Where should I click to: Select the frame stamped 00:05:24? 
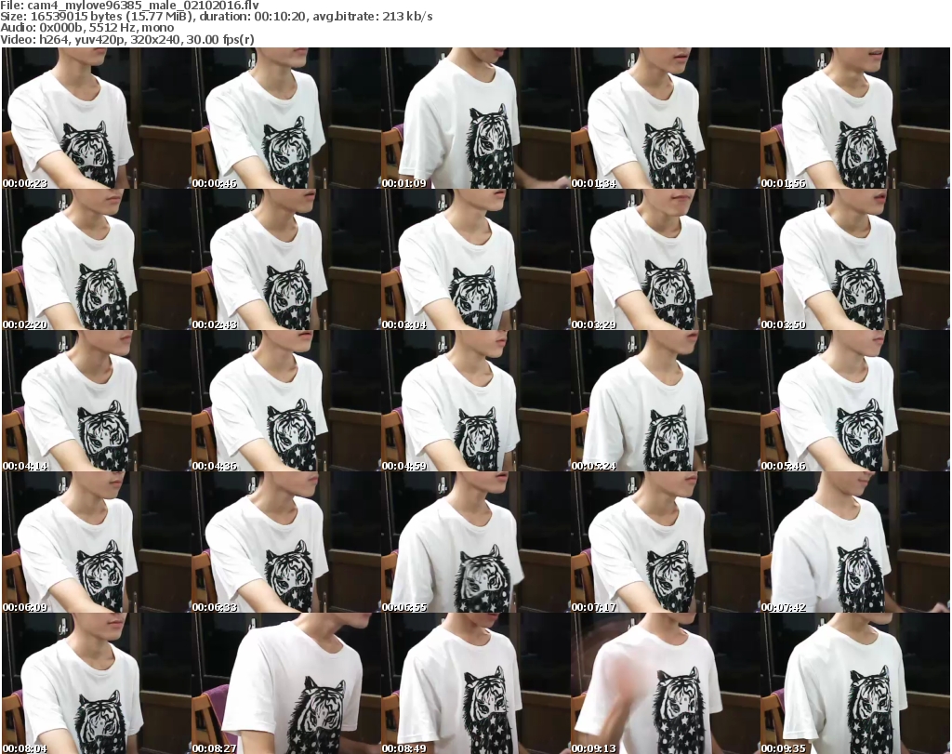pos(666,401)
